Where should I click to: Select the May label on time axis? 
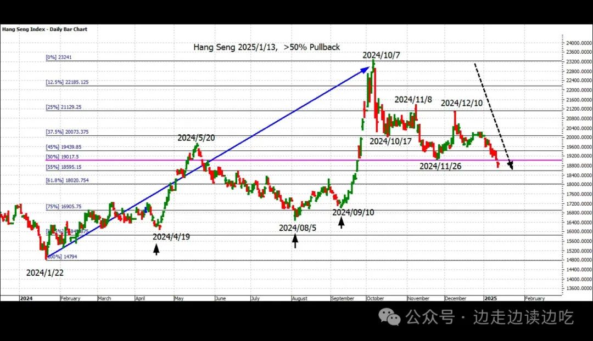tap(179, 298)
